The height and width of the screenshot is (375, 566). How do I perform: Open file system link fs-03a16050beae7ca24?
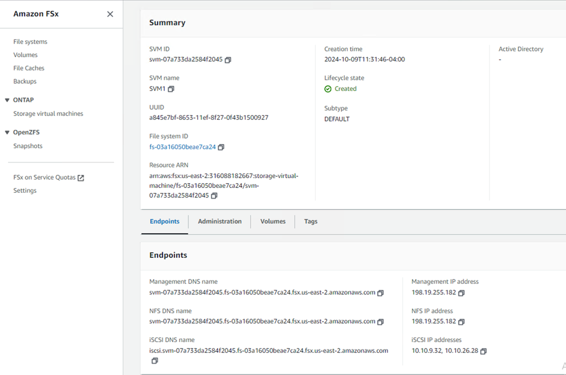pos(182,147)
